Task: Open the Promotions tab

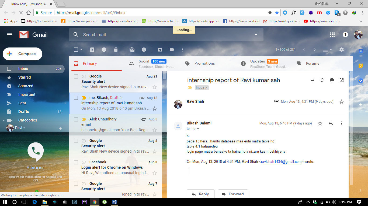Action: coord(204,64)
